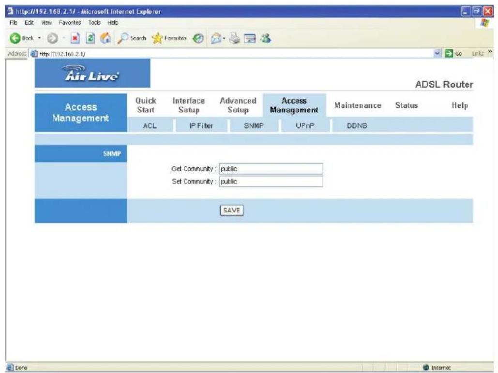This screenshot has width=498, height=373.
Task: Click the page icon in address bar
Action: pyautogui.click(x=34, y=54)
